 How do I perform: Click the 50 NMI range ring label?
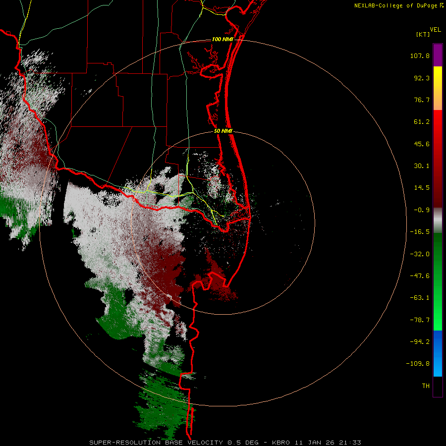pyautogui.click(x=223, y=131)
